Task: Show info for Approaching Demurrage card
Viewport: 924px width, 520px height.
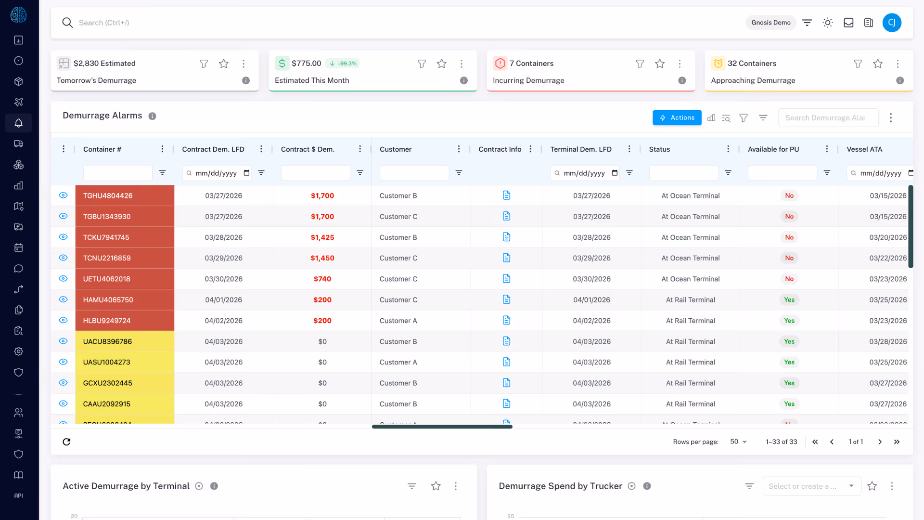Action: (x=900, y=80)
